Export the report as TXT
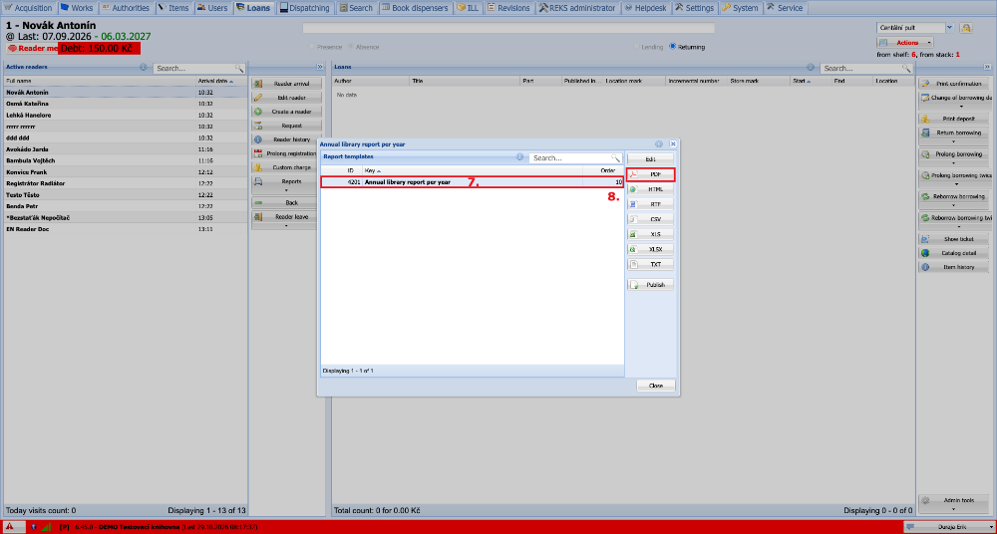 pyautogui.click(x=650, y=264)
